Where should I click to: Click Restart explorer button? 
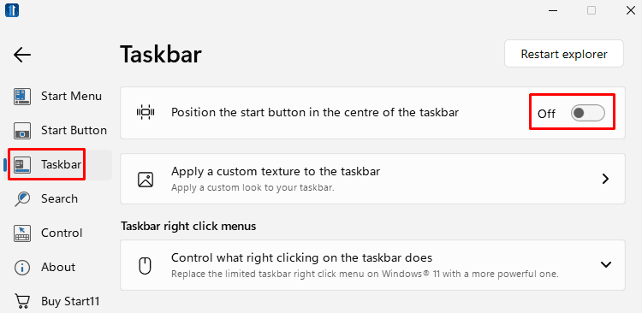click(x=564, y=54)
